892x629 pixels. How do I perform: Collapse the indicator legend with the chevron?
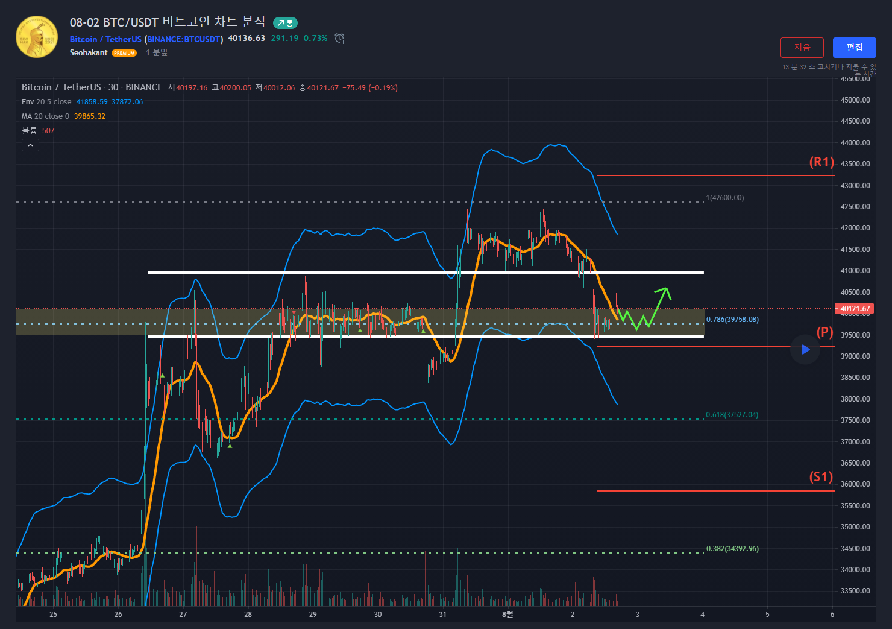(30, 145)
